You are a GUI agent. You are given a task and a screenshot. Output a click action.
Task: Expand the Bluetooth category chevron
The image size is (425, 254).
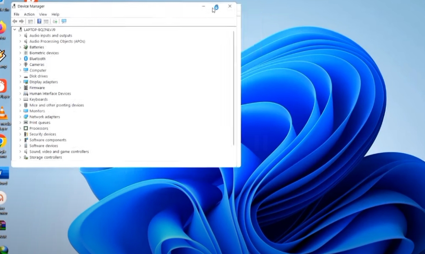(20, 59)
